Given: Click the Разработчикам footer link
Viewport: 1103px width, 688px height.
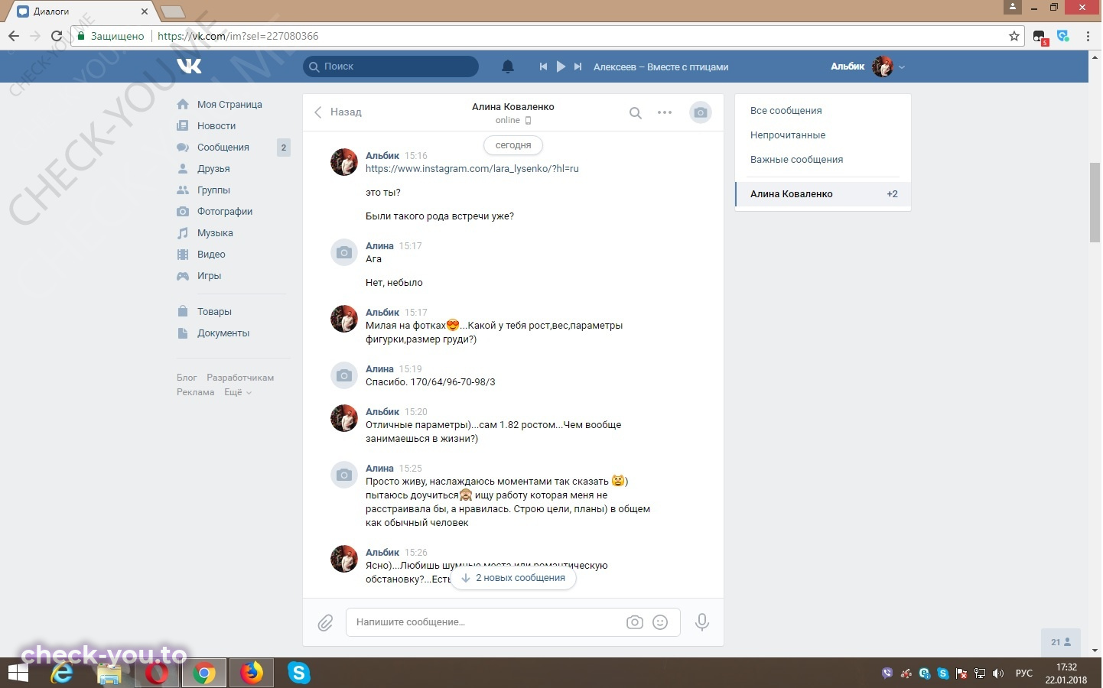Looking at the screenshot, I should click(x=240, y=378).
